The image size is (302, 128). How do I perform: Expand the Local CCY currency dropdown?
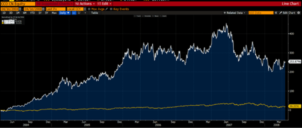tap(85, 9)
